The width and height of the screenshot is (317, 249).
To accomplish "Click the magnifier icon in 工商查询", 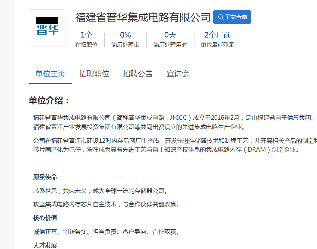I will (221, 17).
